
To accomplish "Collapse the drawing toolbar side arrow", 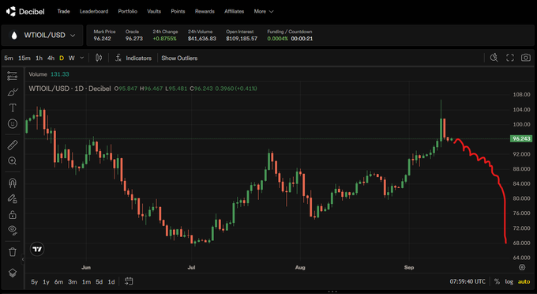I will [23, 259].
